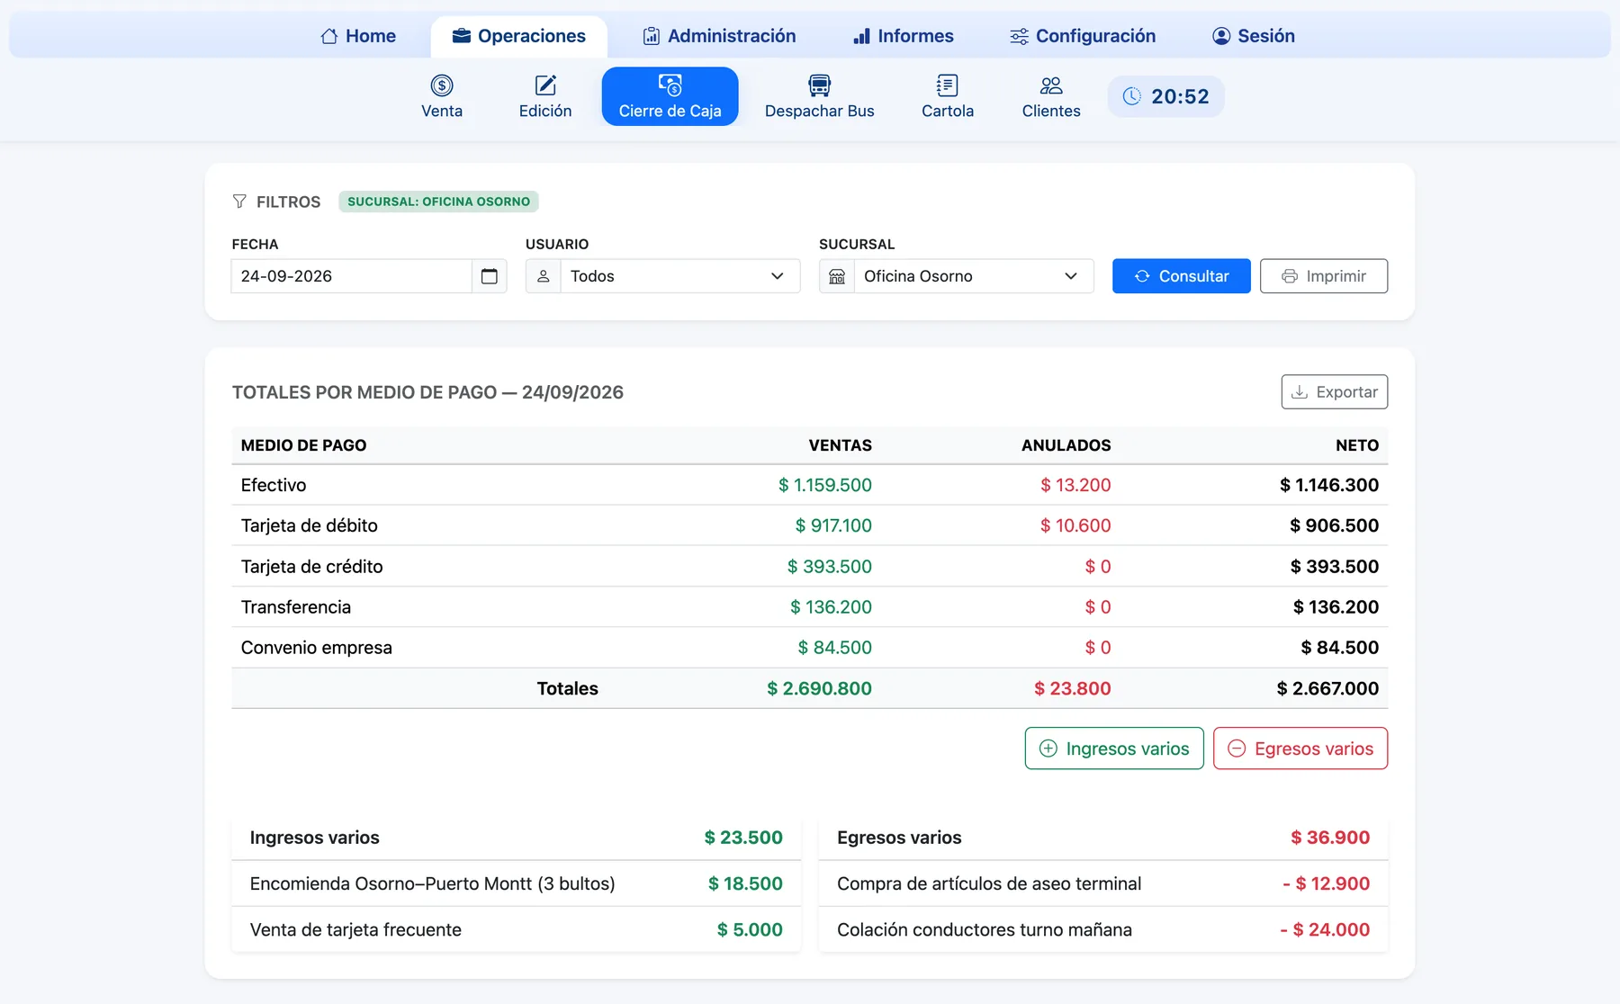Click the total ventas $ 2.690.800
This screenshot has height=1004, width=1620.
point(819,688)
